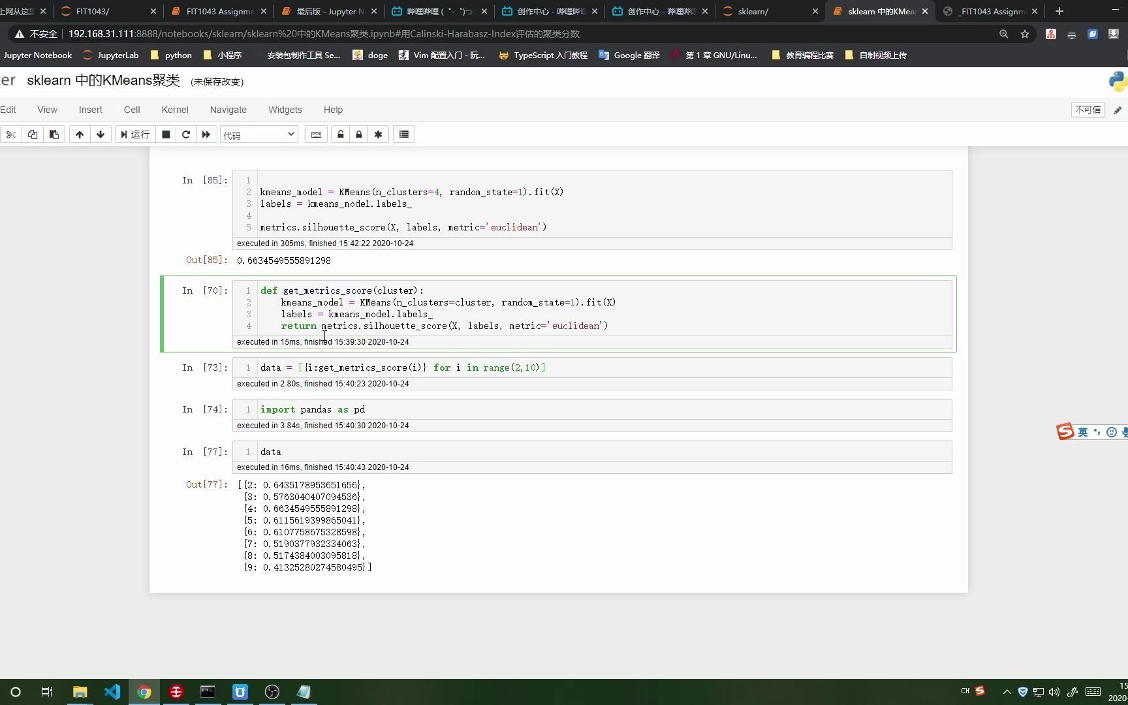Move selected cell down
Image resolution: width=1128 pixels, height=705 pixels.
coord(101,134)
